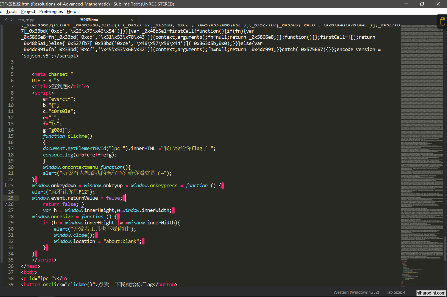This screenshot has height=297, width=447.
Task: Click the closing brace marker beside line 26
Action: (6, 204)
